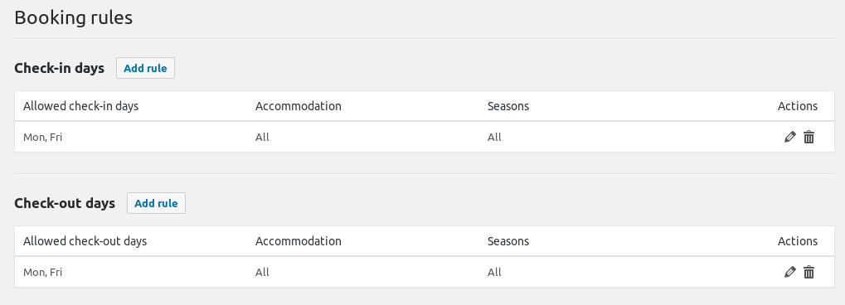Select Accommodation header in check-out table

point(298,241)
